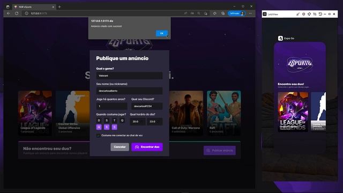343x193 pixels.
Task: Toggle the T Tuesday weekday button
Action: [114, 120]
